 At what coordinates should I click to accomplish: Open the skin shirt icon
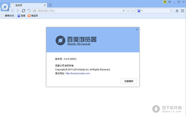(x=170, y=2)
